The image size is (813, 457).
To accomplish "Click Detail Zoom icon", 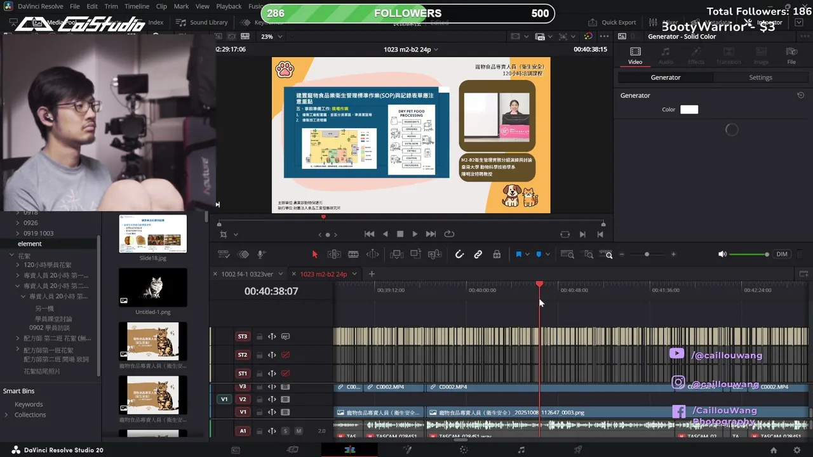I will (589, 255).
